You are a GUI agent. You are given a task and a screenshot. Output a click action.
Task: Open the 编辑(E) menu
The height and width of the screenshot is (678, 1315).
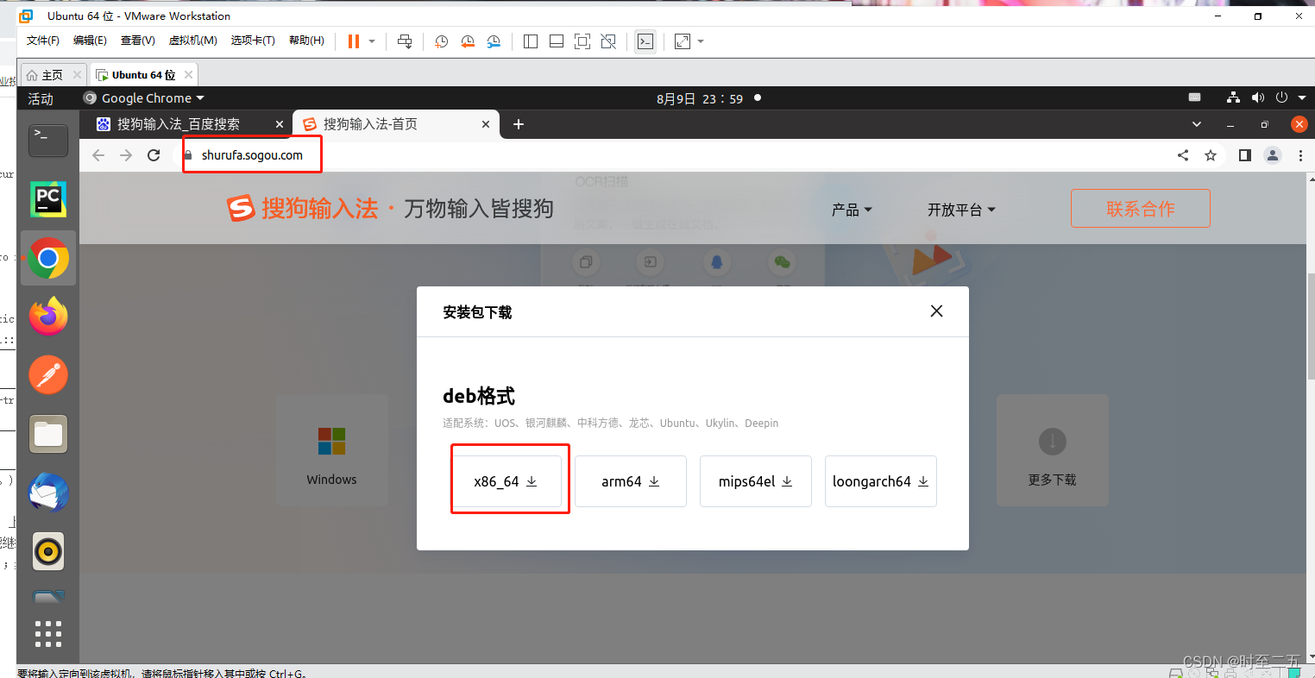(x=90, y=41)
